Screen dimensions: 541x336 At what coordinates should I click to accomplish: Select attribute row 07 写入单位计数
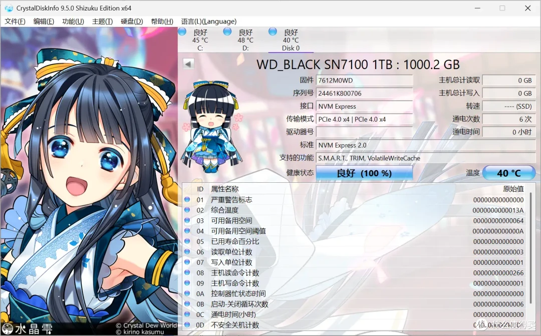click(354, 262)
